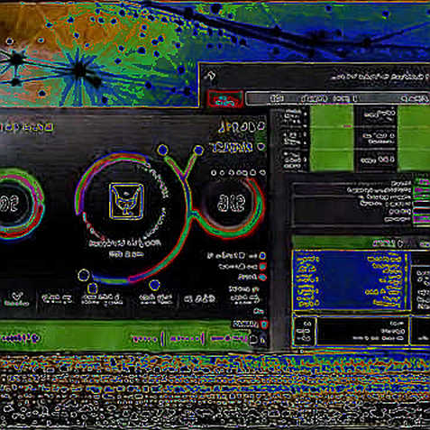Open the dropdown on the green header bar
430x430 pixels.
[x=400, y=243]
